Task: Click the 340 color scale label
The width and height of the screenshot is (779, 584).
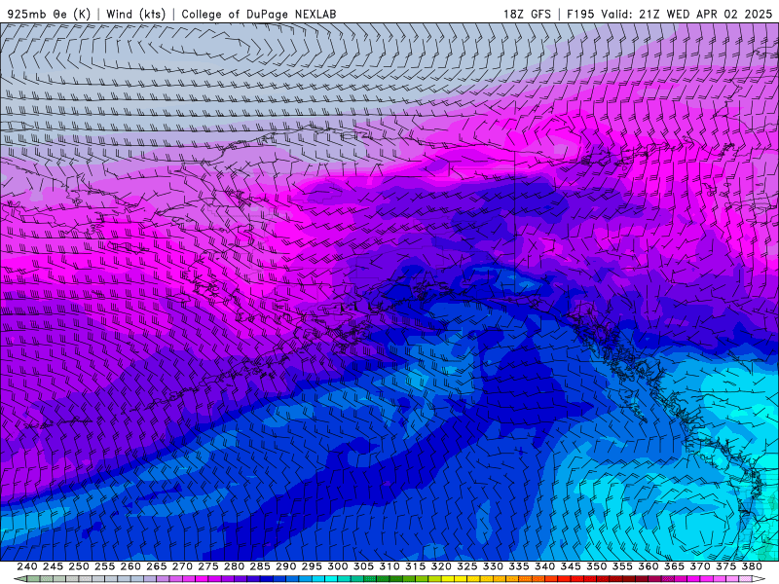Action: 544,566
